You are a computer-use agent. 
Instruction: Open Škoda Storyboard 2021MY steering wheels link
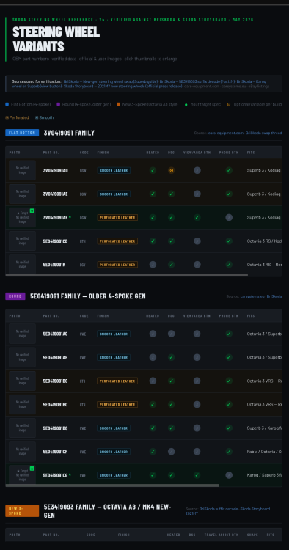click(122, 86)
